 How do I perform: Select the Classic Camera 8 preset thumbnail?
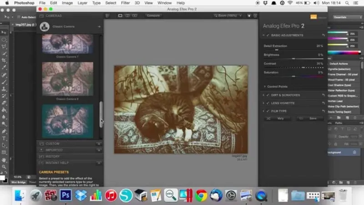pyautogui.click(x=67, y=79)
